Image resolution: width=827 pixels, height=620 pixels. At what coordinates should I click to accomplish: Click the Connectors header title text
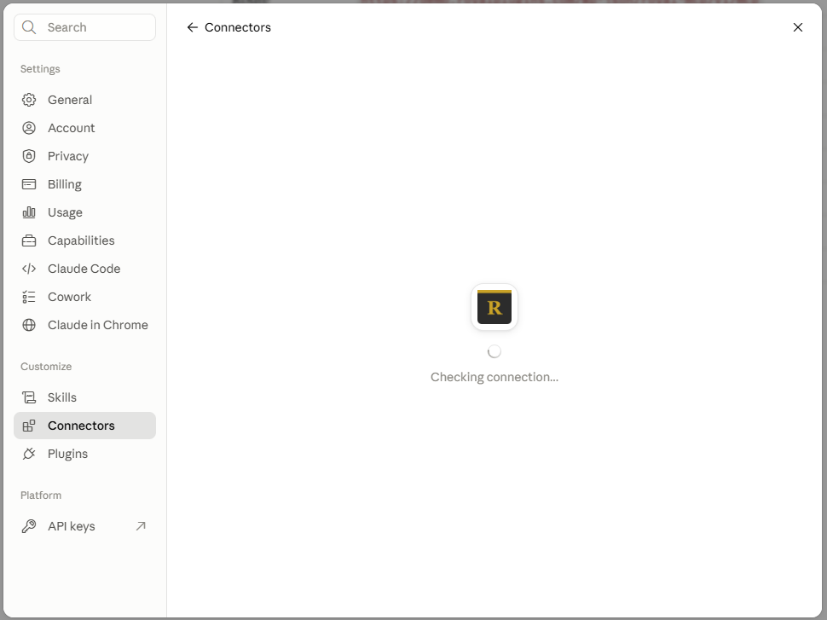click(x=238, y=27)
